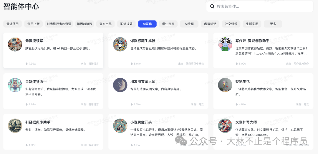Click the flame icon beside 4.84w
Viewport: 318px width, 154px height.
click(237, 104)
